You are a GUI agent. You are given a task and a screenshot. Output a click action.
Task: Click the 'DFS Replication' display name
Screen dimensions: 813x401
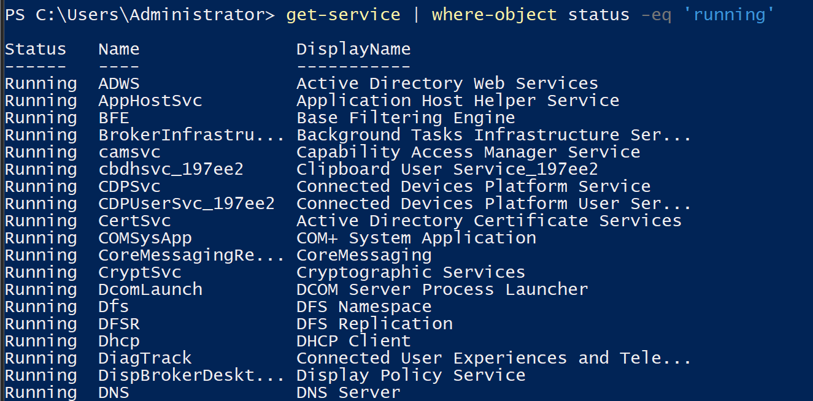pos(374,324)
